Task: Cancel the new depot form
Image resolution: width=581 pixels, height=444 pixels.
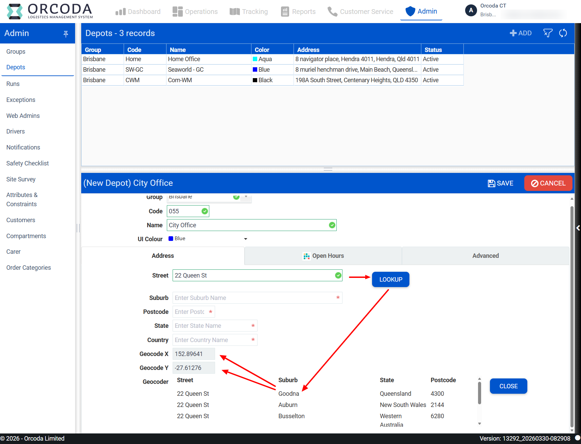Action: point(548,183)
